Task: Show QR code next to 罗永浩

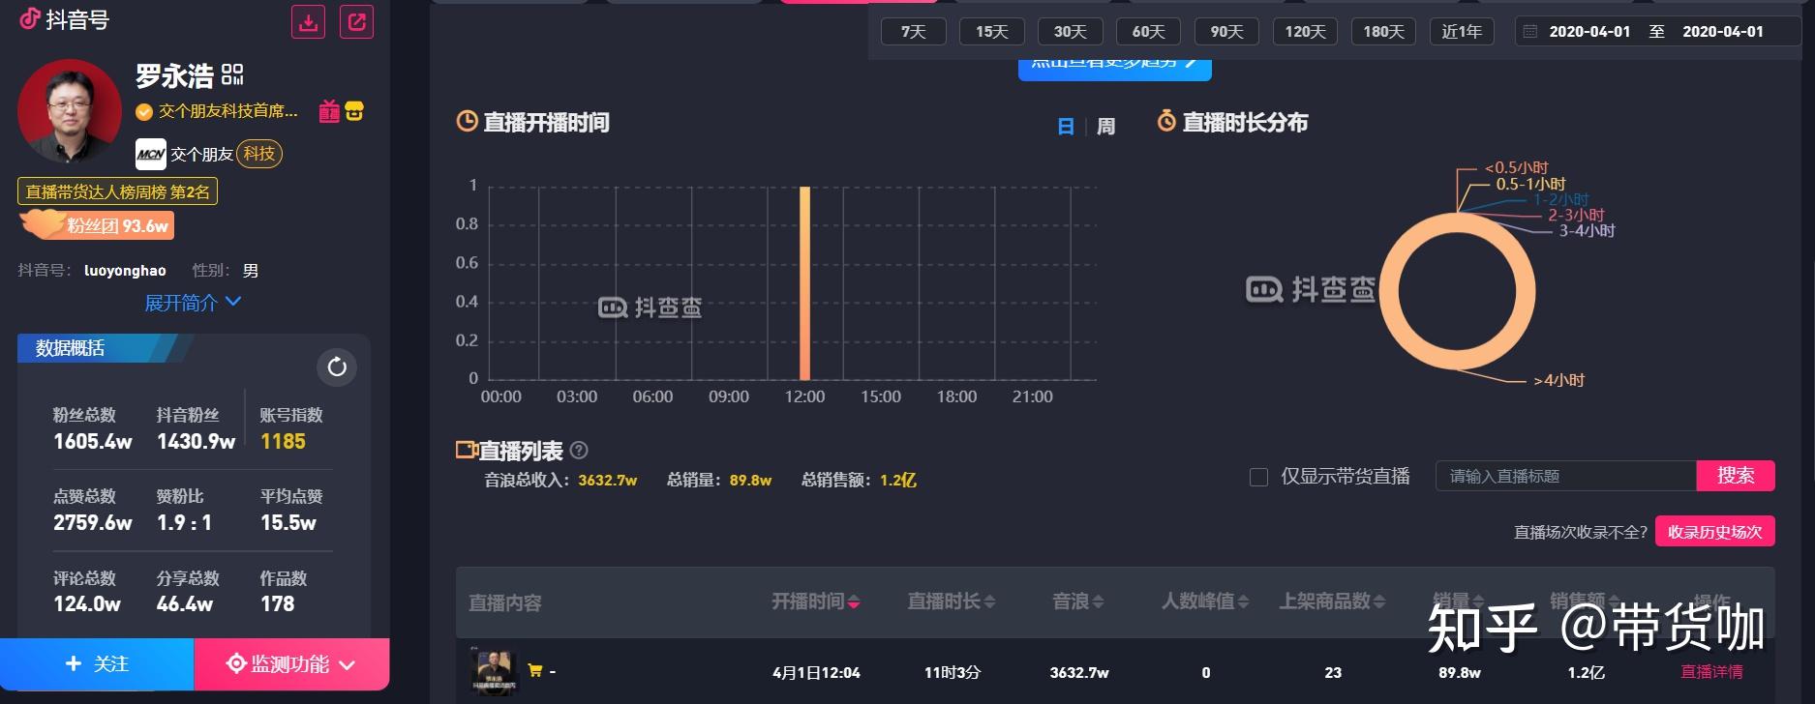Action: (232, 75)
